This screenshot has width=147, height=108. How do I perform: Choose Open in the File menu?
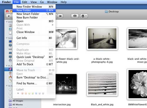pos(34,21)
